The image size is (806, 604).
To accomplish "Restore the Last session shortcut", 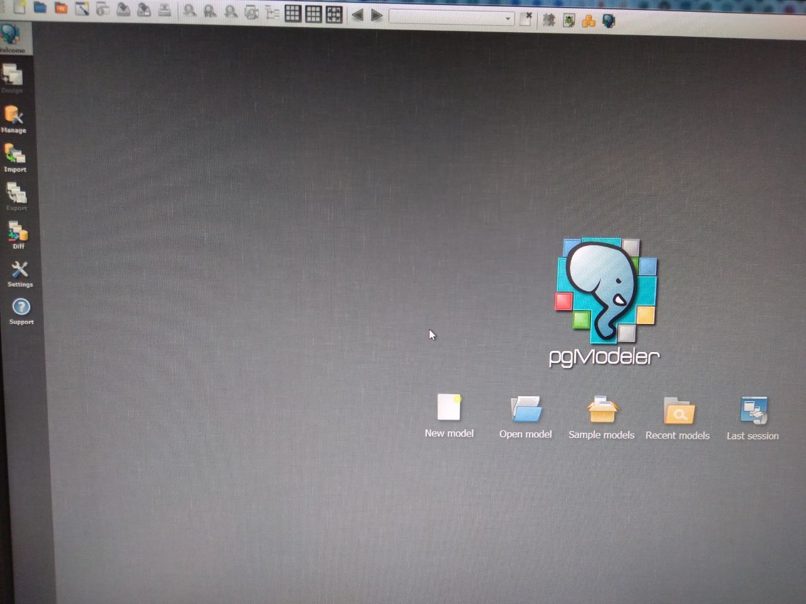I will pyautogui.click(x=753, y=418).
